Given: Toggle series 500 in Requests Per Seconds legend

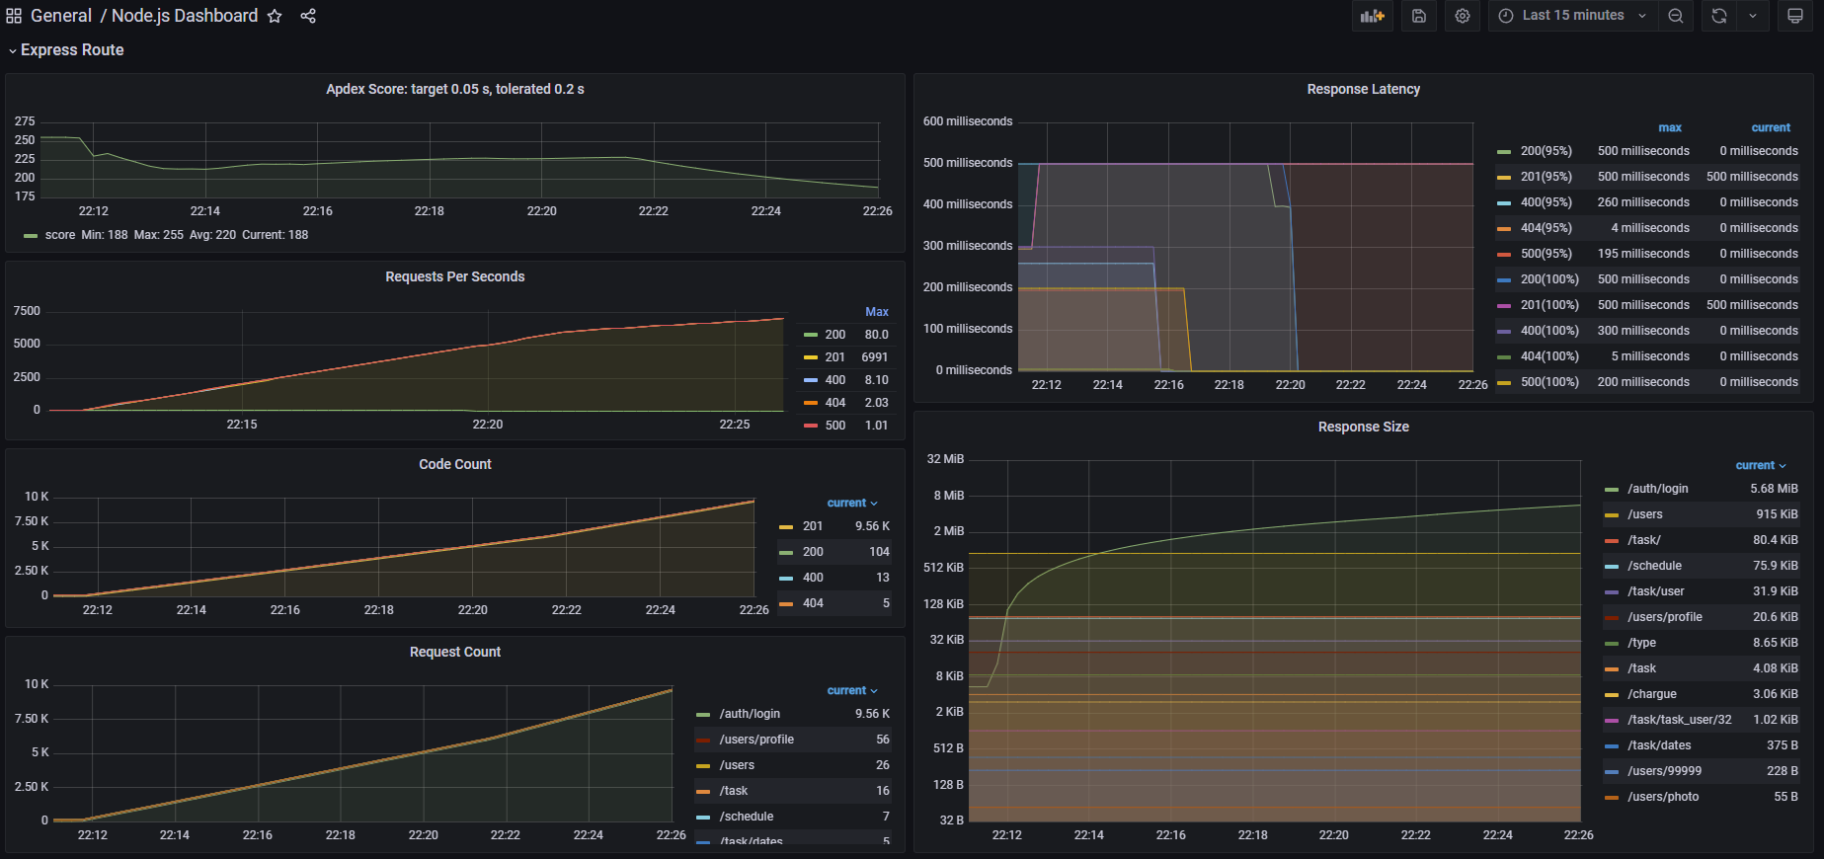Looking at the screenshot, I should (x=835, y=426).
